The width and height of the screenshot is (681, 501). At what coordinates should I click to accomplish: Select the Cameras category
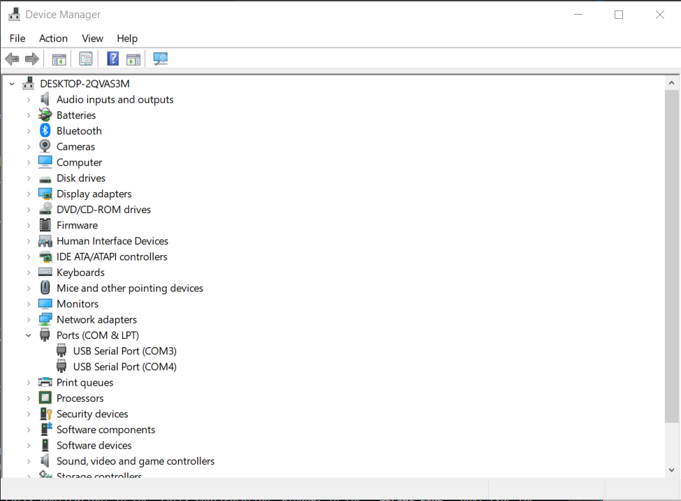click(x=77, y=146)
